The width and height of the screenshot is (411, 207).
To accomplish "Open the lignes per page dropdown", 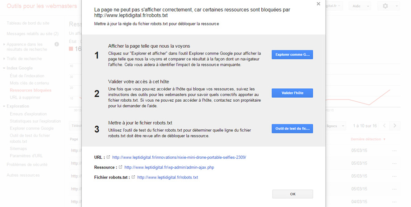I will click(336, 126).
